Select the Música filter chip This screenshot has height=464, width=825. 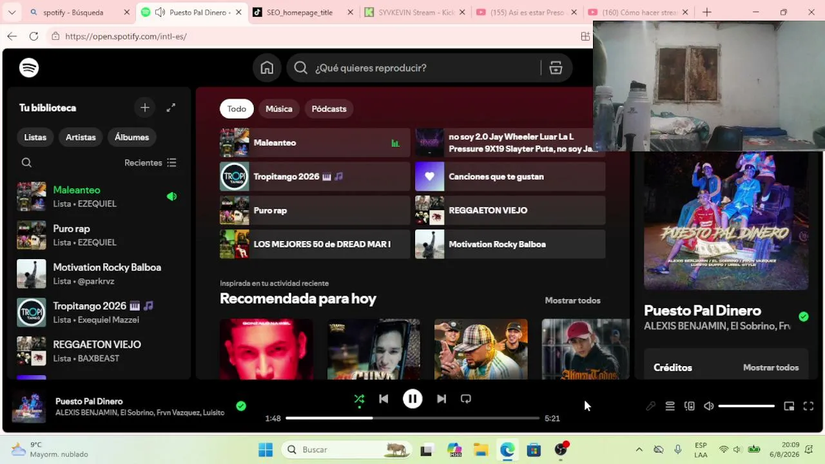pyautogui.click(x=279, y=109)
